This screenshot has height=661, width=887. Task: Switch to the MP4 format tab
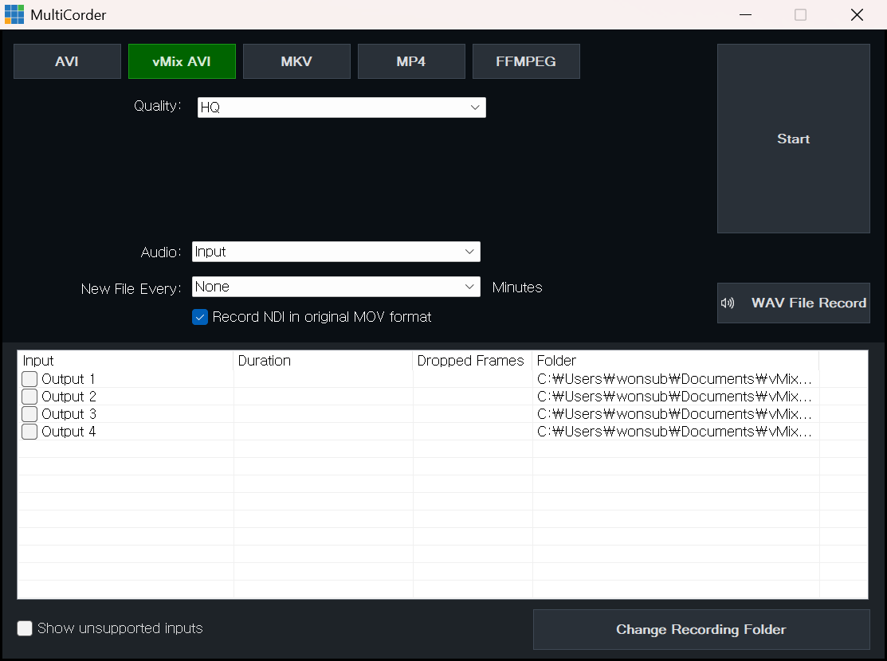411,61
